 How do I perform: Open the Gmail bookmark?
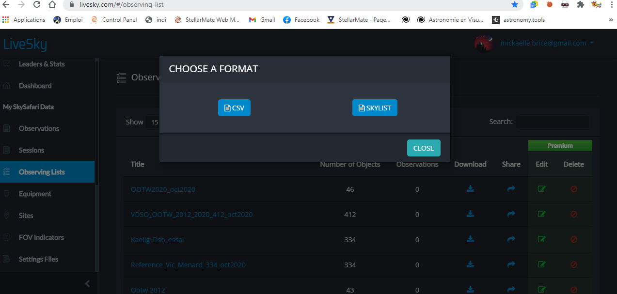click(x=262, y=20)
